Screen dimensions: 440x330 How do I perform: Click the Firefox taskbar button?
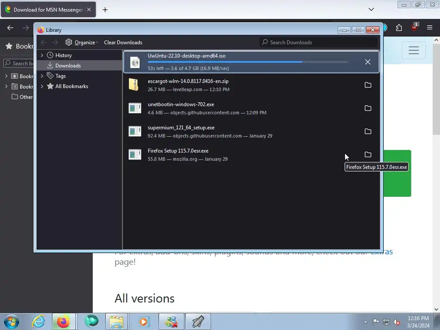click(64, 321)
